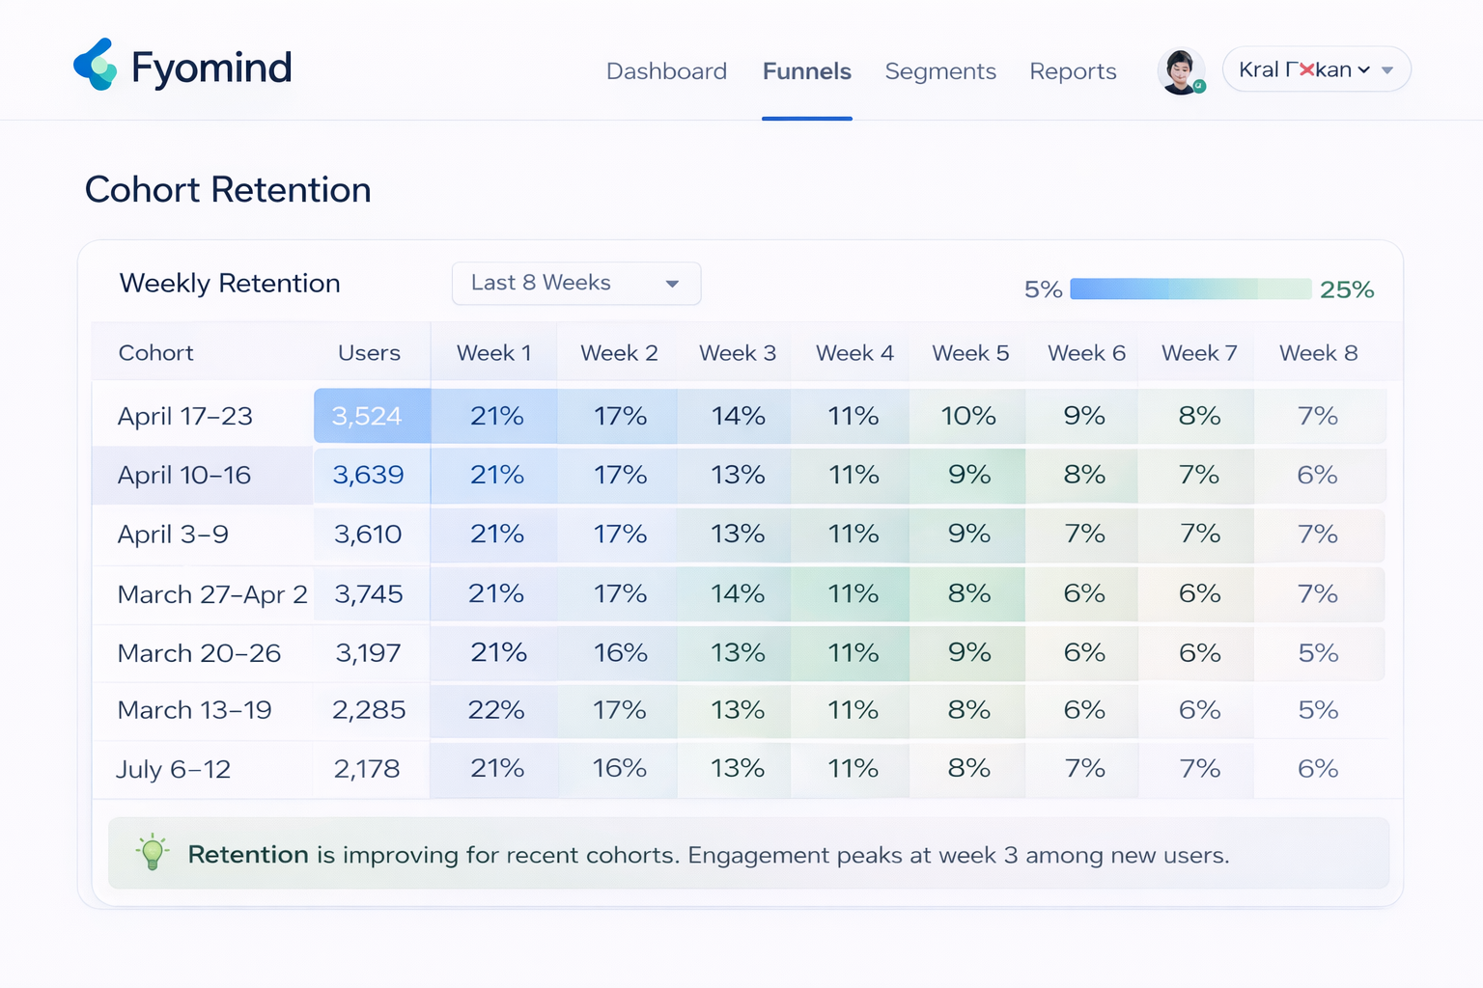Select the April 17–23 cohort row label
The image size is (1483, 988).
click(184, 416)
